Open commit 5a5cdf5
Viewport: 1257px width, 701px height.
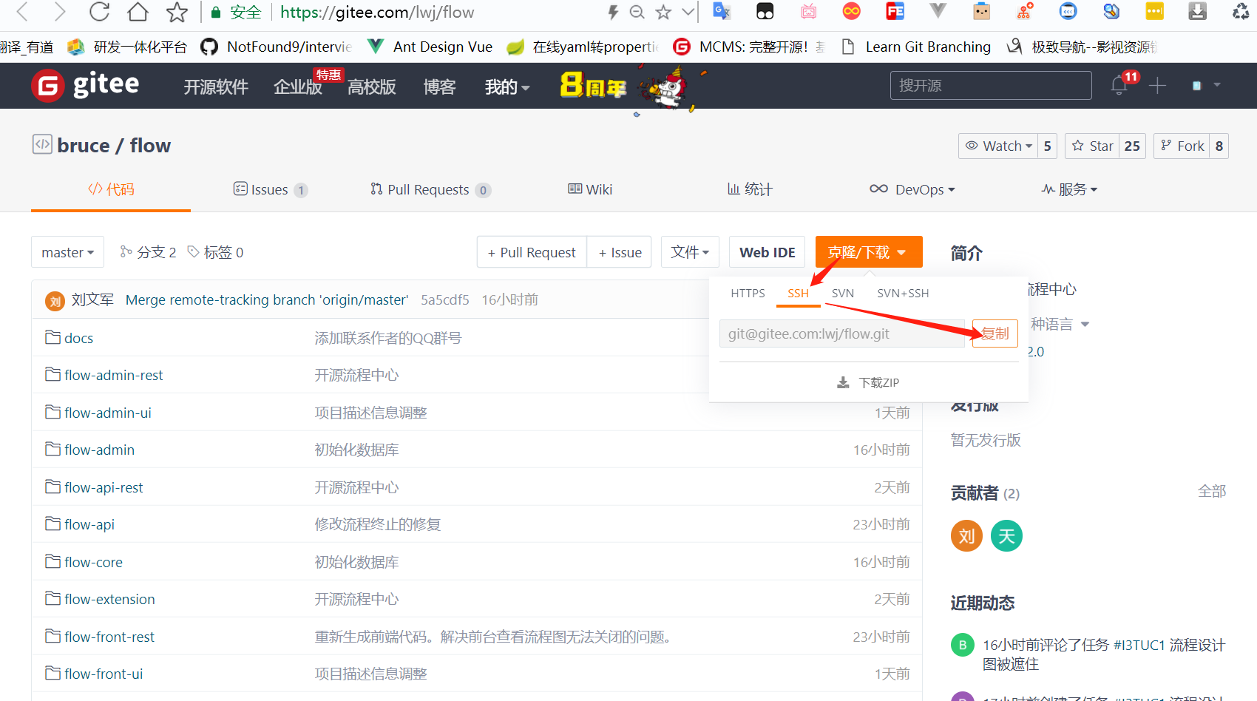[x=445, y=299]
